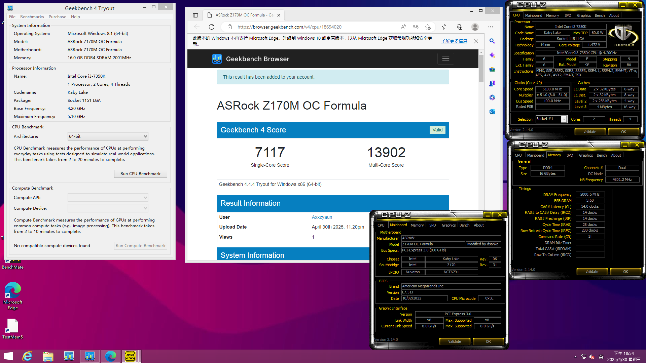The height and width of the screenshot is (363, 646).
Task: Open Edge collections icon
Action: click(x=460, y=27)
